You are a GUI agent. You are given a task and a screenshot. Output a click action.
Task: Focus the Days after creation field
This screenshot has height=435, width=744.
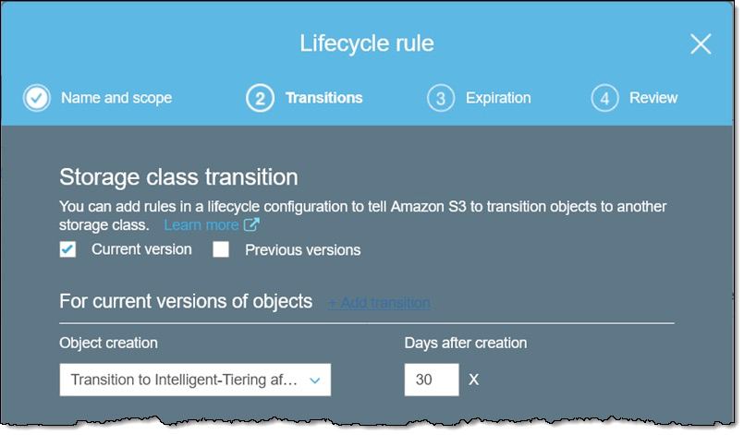(432, 380)
